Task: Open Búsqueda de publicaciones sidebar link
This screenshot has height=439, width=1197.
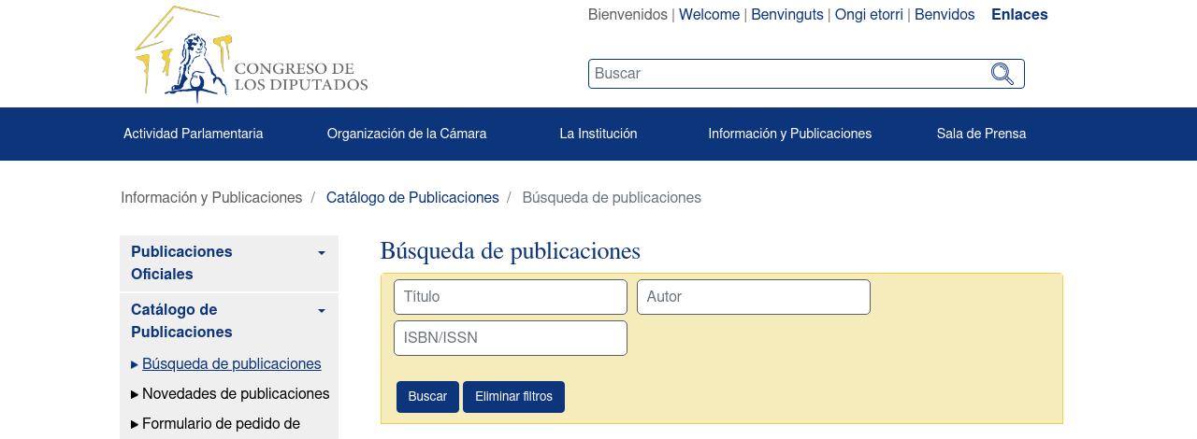Action: point(231,364)
